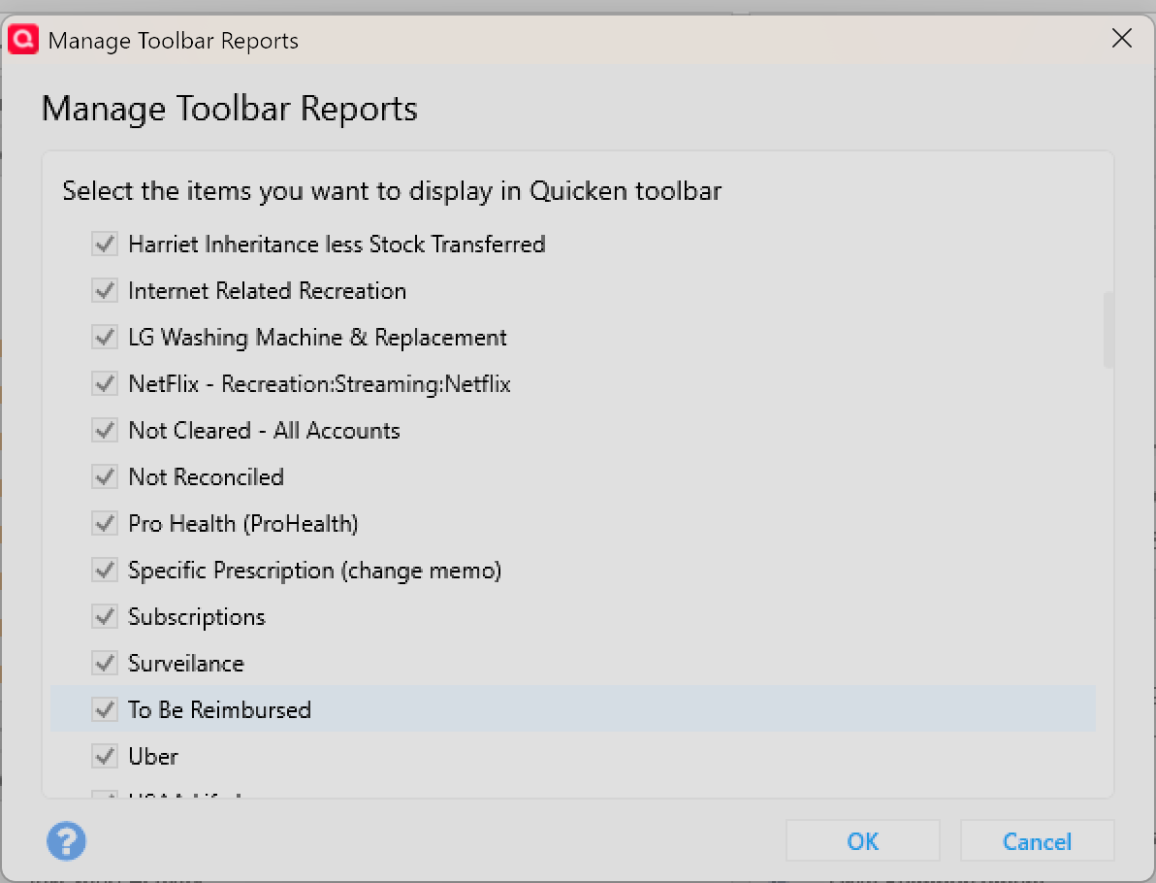Toggle Specific Prescription (change memo) checkbox

pos(105,570)
